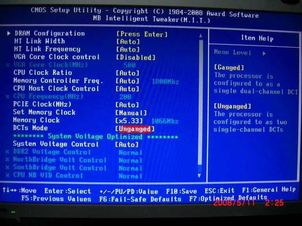Change Set Memory Clock [Manual] value
Screen dimensions: 302x226
click(131, 113)
